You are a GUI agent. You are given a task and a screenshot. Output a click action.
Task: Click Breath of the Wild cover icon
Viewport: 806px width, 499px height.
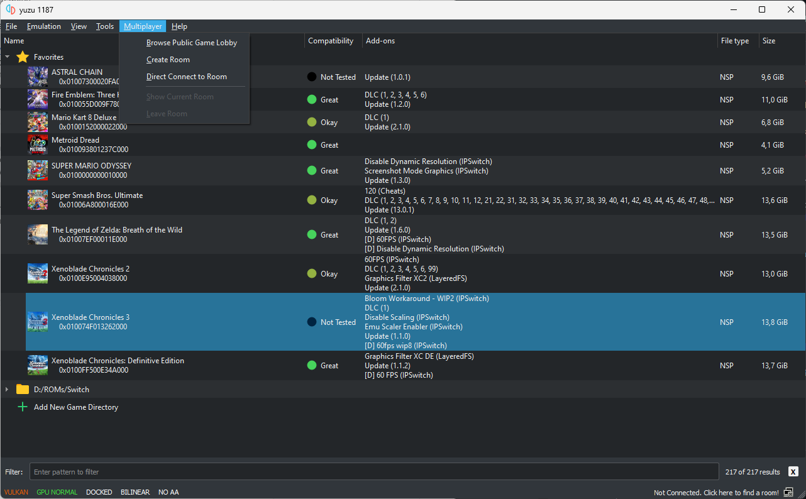pos(38,234)
